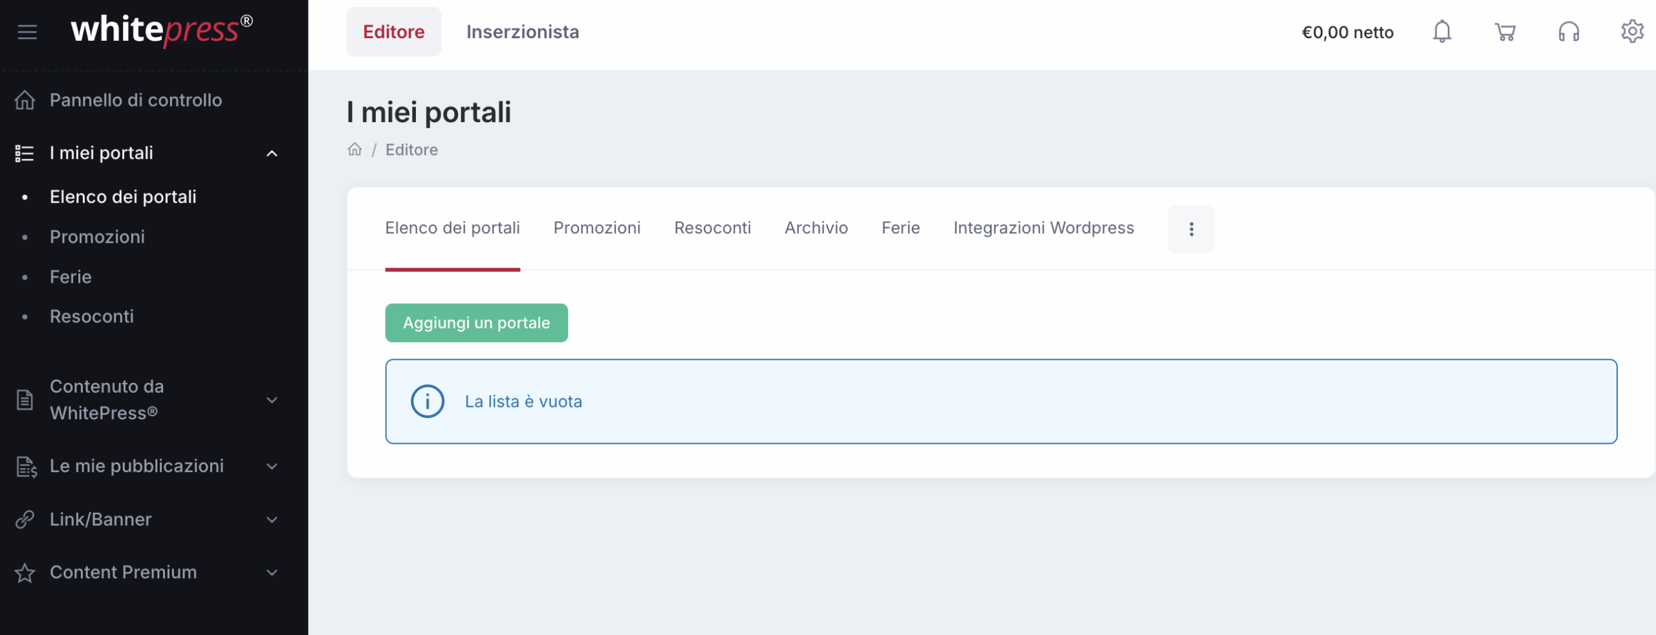
Task: Open the shopping cart
Action: click(1505, 32)
